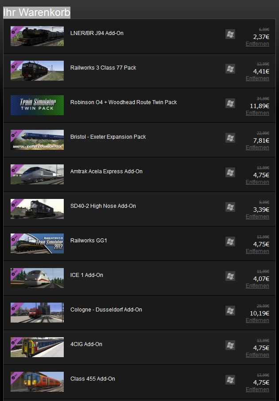Open the Cologne - Dusseldorf Add-On title
279x401 pixels.
click(106, 309)
